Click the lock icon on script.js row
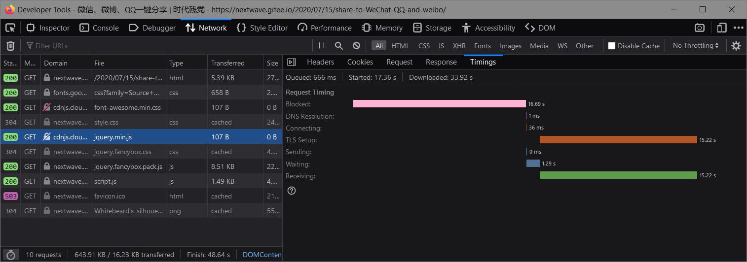 tap(47, 181)
